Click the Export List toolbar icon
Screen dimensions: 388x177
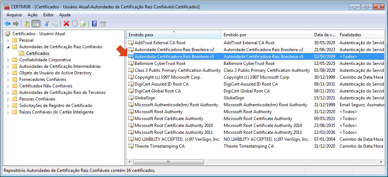click(x=83, y=24)
